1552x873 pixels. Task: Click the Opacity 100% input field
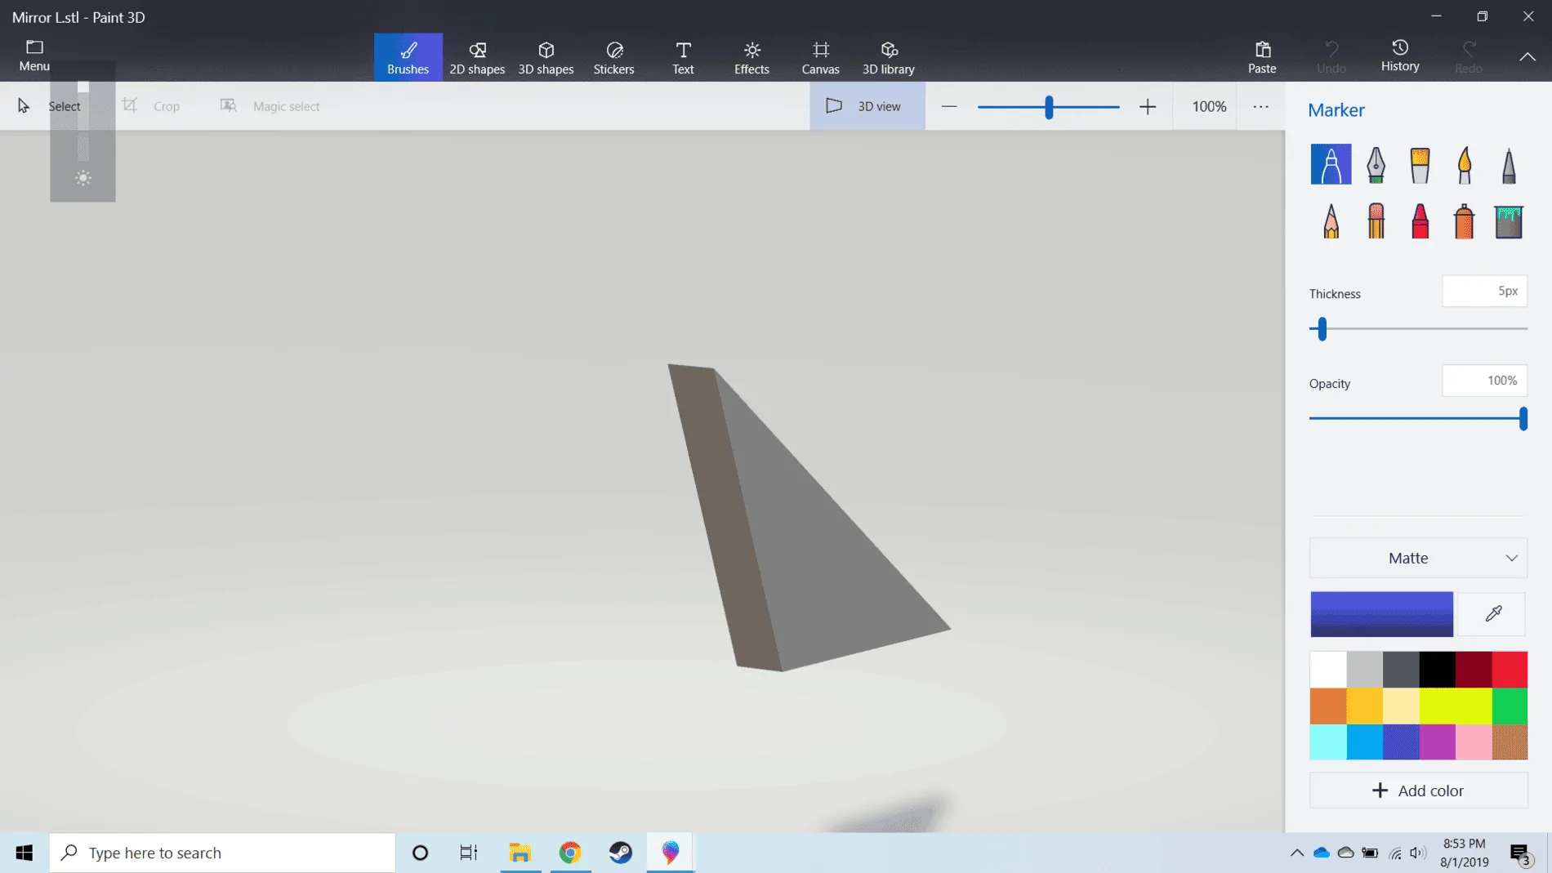(x=1484, y=381)
